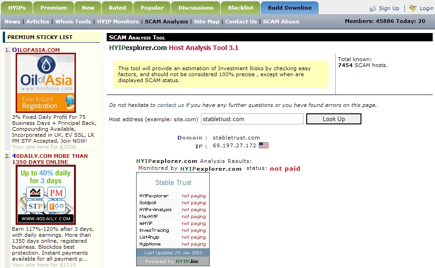Focus the Host address input field
435x268 pixels.
tap(252, 119)
